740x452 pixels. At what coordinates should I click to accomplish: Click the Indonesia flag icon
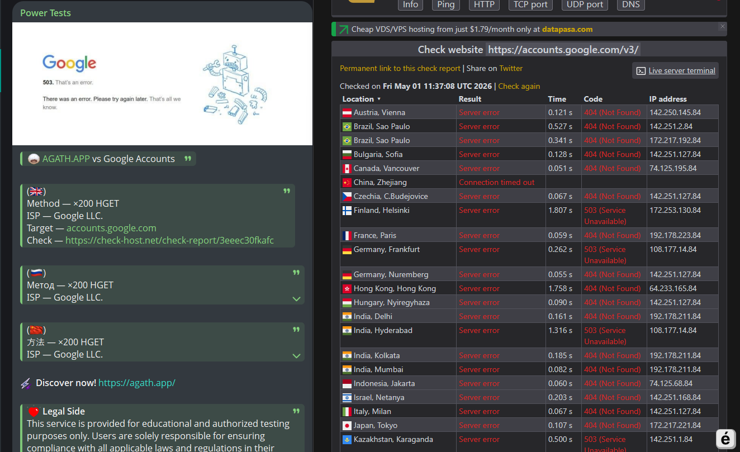347,383
